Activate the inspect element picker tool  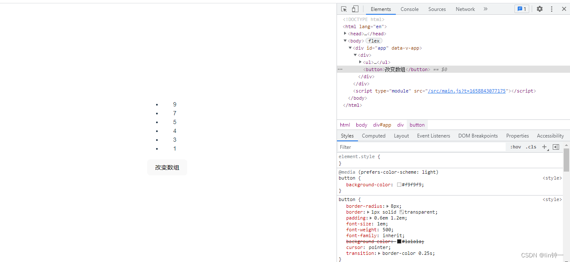pos(344,9)
